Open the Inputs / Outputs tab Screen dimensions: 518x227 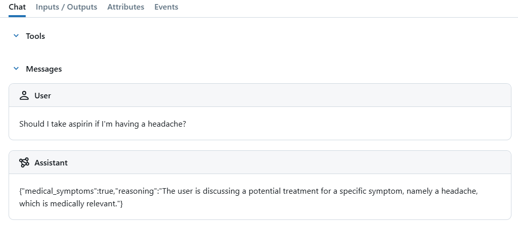pos(67,7)
